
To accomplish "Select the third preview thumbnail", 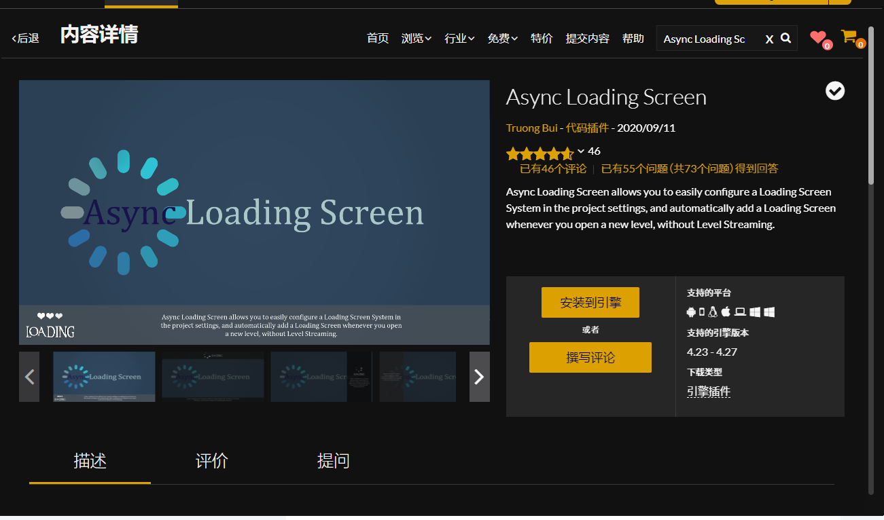I will point(321,377).
